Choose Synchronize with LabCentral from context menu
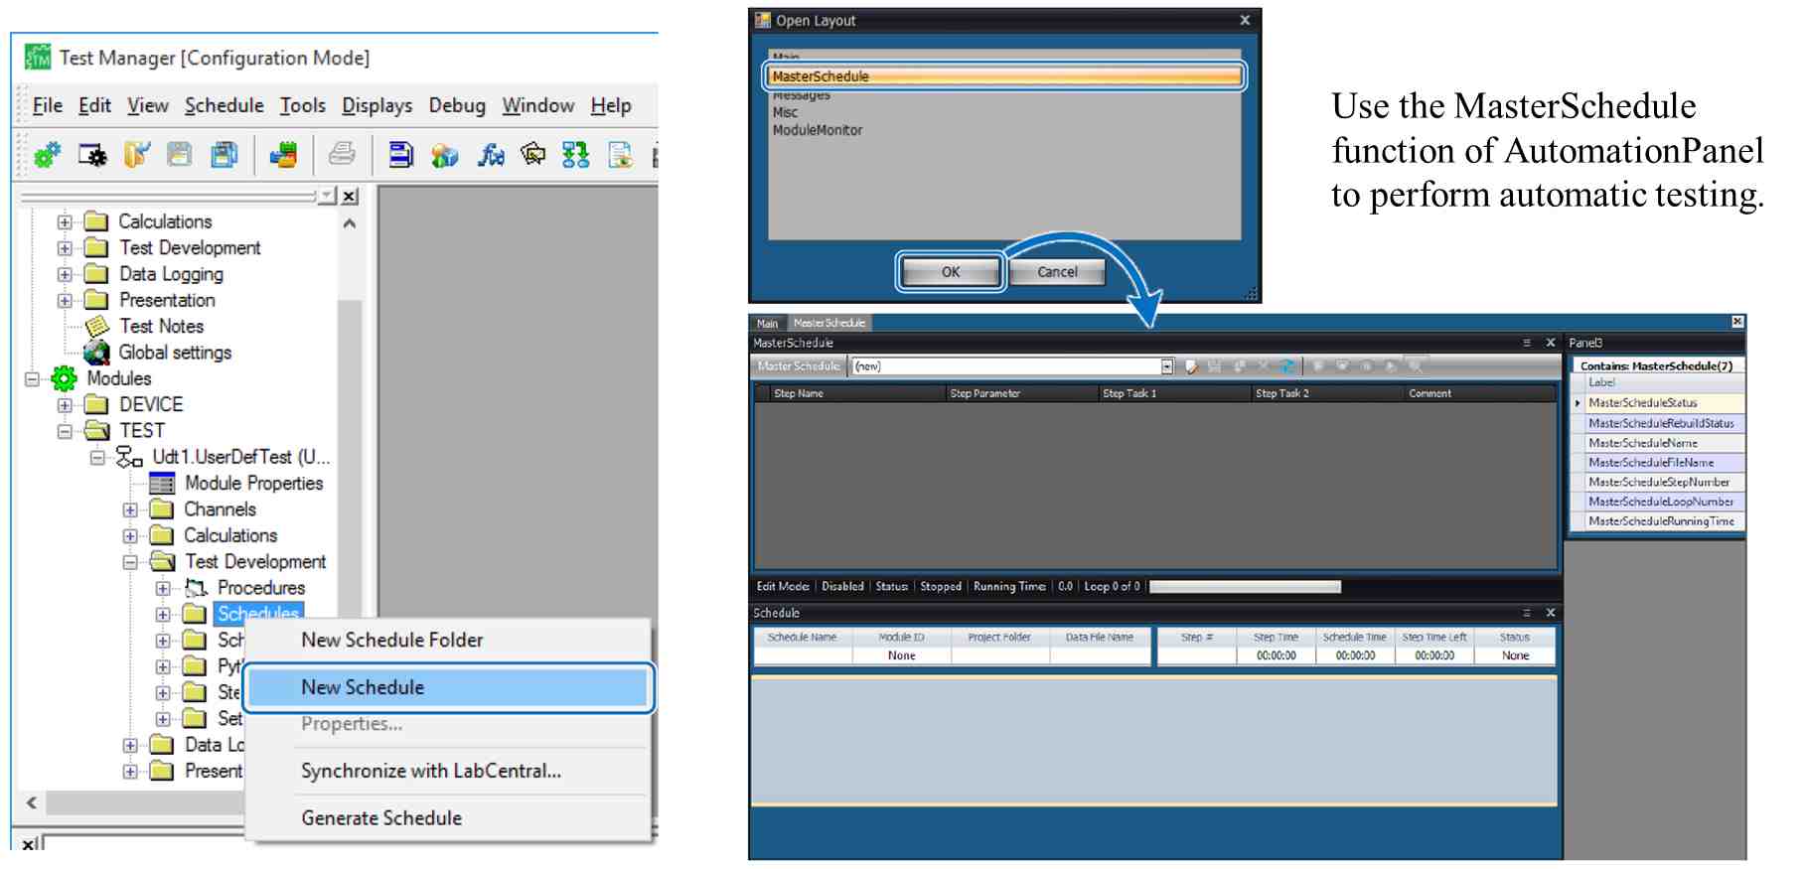Image resolution: width=1805 pixels, height=869 pixels. (448, 771)
